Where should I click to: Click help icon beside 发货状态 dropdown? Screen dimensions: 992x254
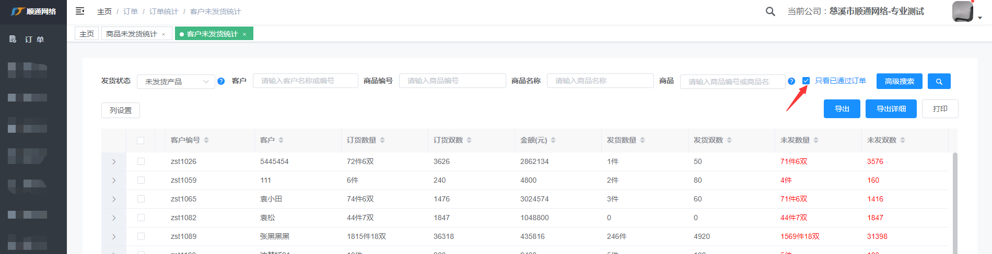coord(221,81)
